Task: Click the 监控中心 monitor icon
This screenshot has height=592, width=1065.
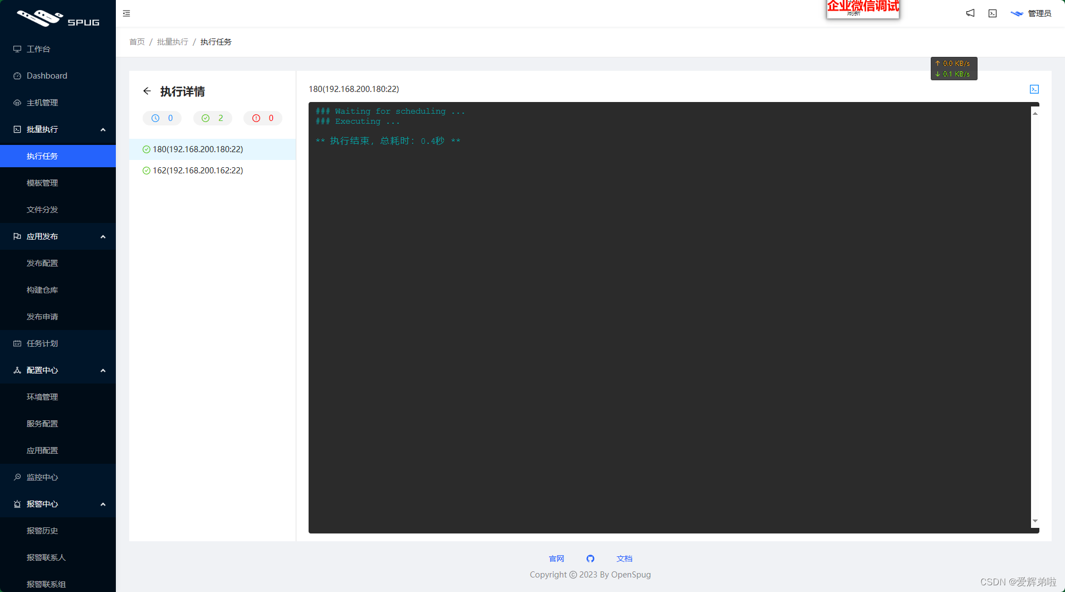Action: [x=17, y=477]
